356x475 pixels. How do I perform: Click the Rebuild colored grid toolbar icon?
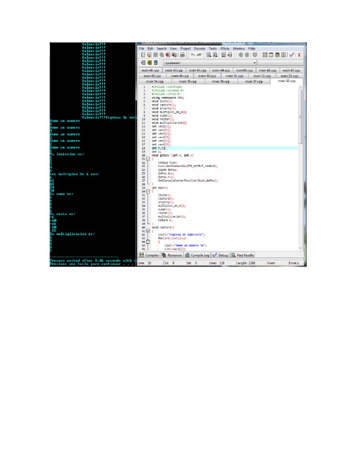(277, 55)
